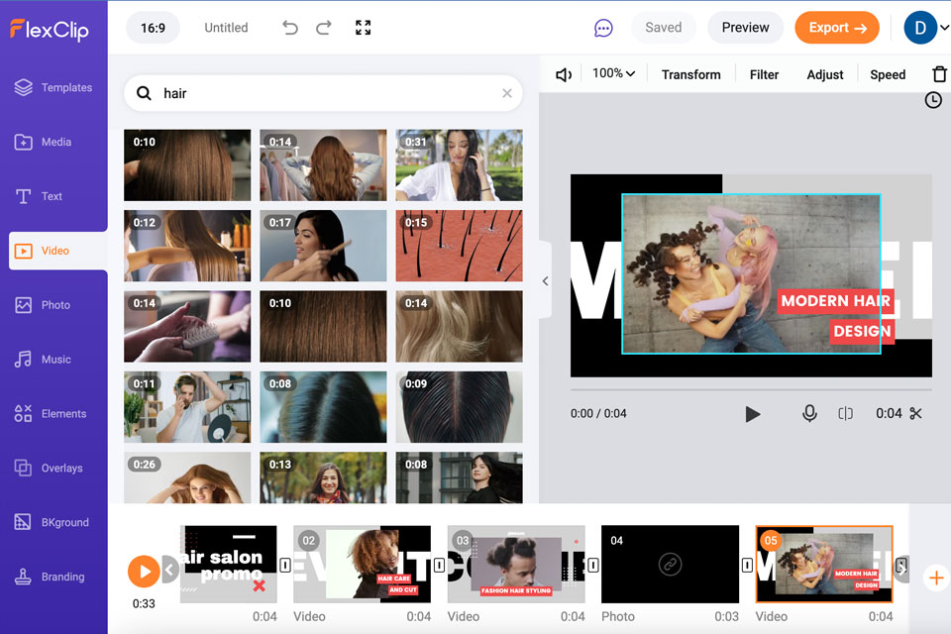Open the Filter options
Screen dimensions: 951x634
point(764,74)
